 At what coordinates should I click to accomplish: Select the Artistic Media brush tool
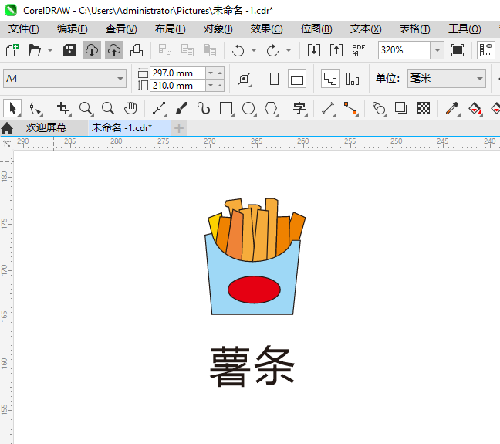pyautogui.click(x=181, y=109)
